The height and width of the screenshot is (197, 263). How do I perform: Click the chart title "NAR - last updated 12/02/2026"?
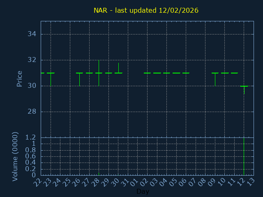[146, 10]
